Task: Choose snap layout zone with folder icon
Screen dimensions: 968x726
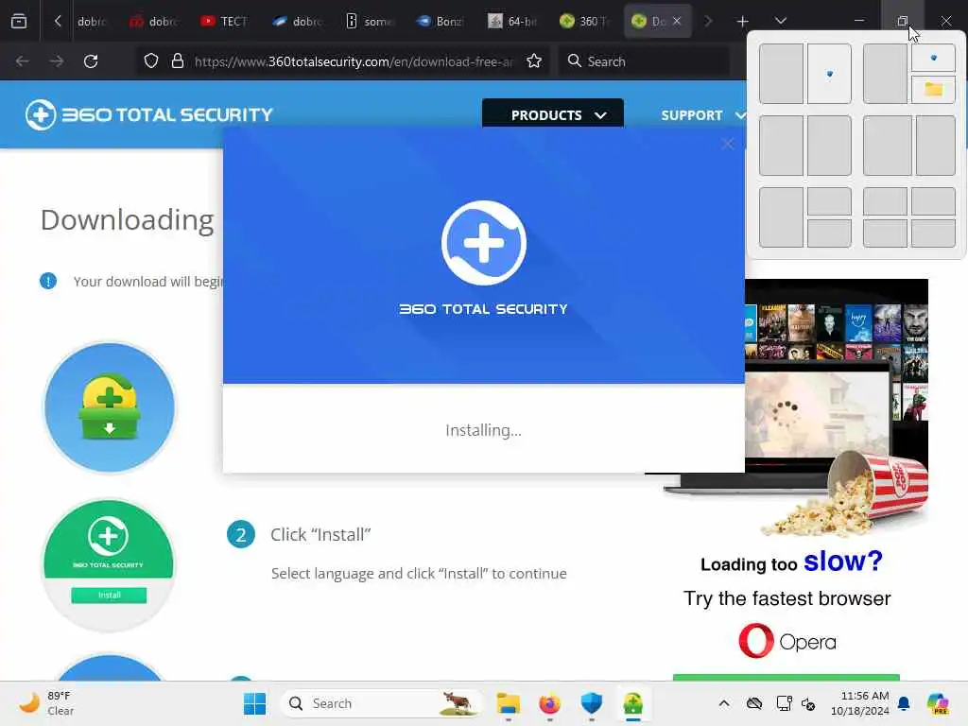Action: click(933, 90)
